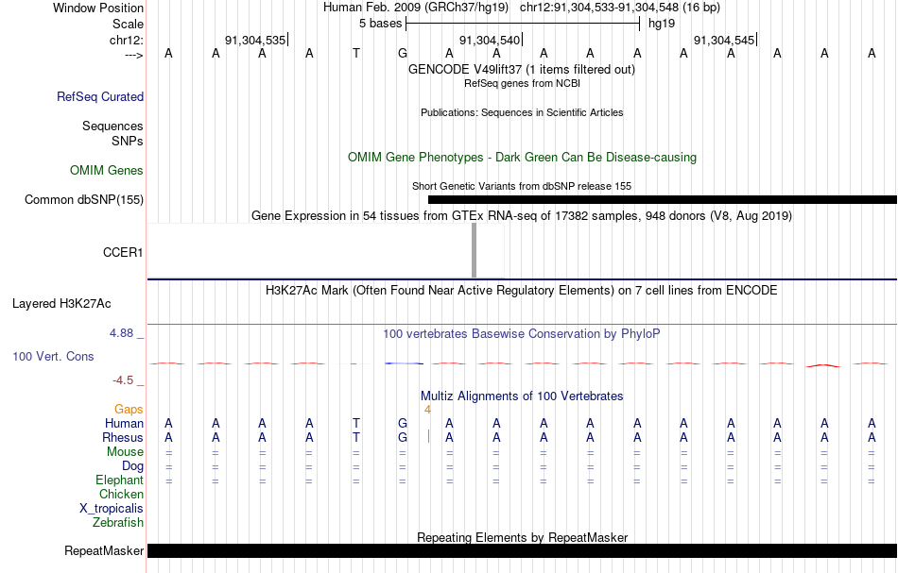Viewport: 898px width, 573px height.
Task: Open the RefSeq Curated track label
Action: 99,96
